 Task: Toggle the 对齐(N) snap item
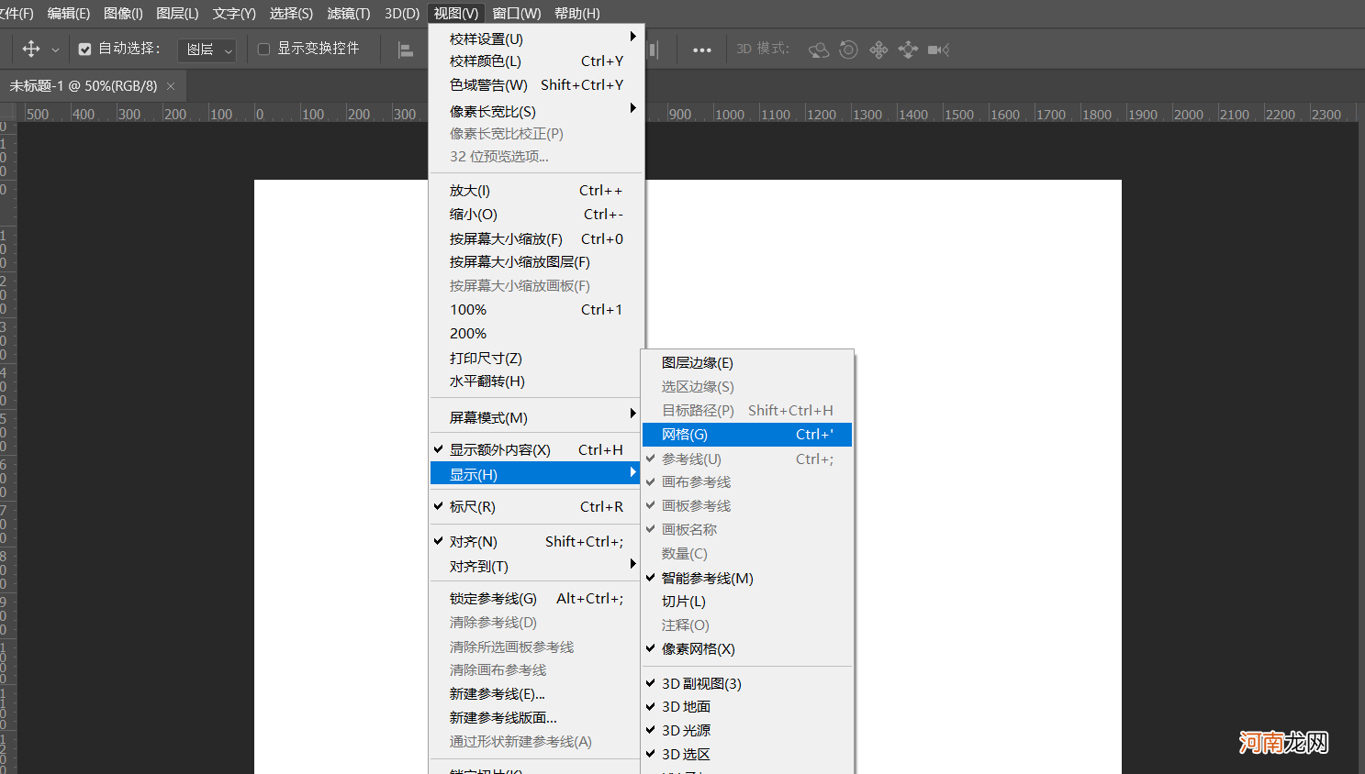(537, 542)
